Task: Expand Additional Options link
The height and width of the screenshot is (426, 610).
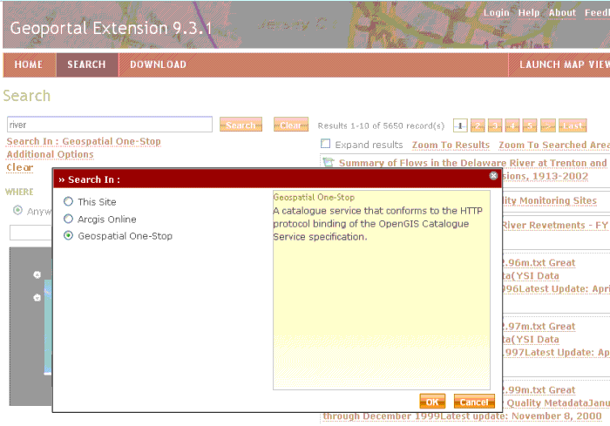Action: (50, 154)
